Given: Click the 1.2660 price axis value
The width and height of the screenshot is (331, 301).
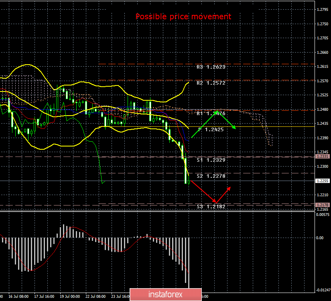Looking at the screenshot, I should (323, 53).
